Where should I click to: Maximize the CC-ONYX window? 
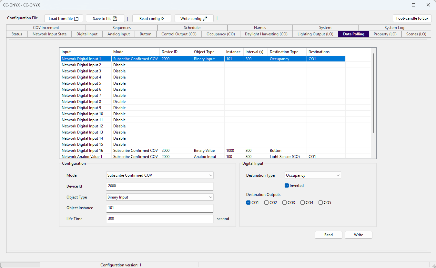point(413,5)
